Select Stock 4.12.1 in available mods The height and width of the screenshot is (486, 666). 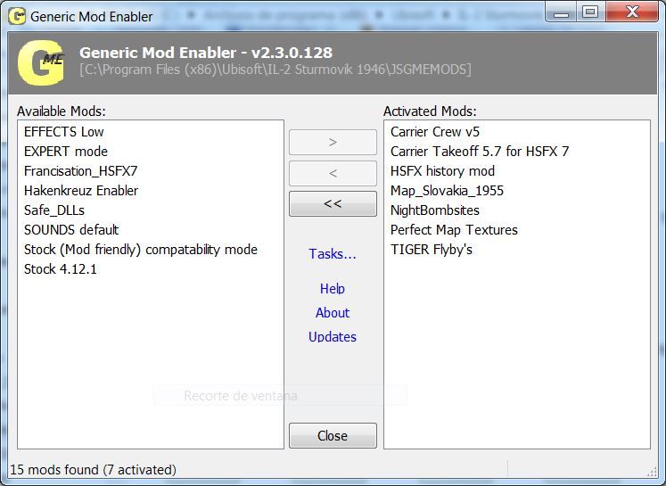coord(61,269)
